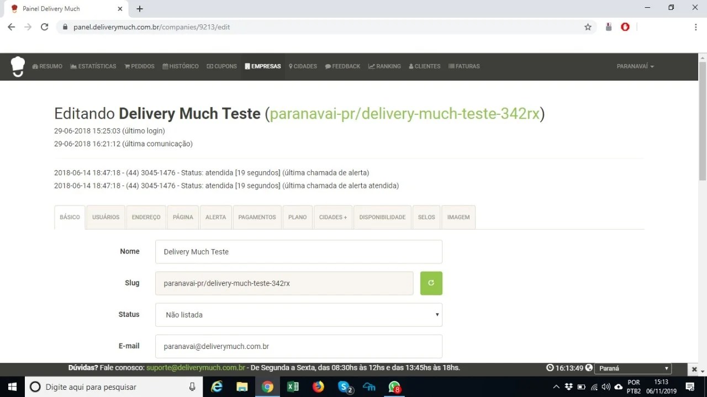The height and width of the screenshot is (397, 707).
Task: Go to Ranking page
Action: pyautogui.click(x=385, y=66)
